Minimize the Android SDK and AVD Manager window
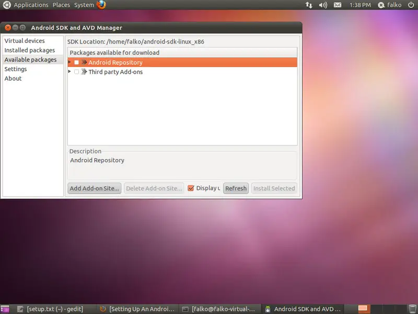The height and width of the screenshot is (314, 418). [x=15, y=27]
